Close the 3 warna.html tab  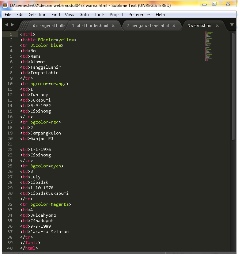click(x=217, y=26)
